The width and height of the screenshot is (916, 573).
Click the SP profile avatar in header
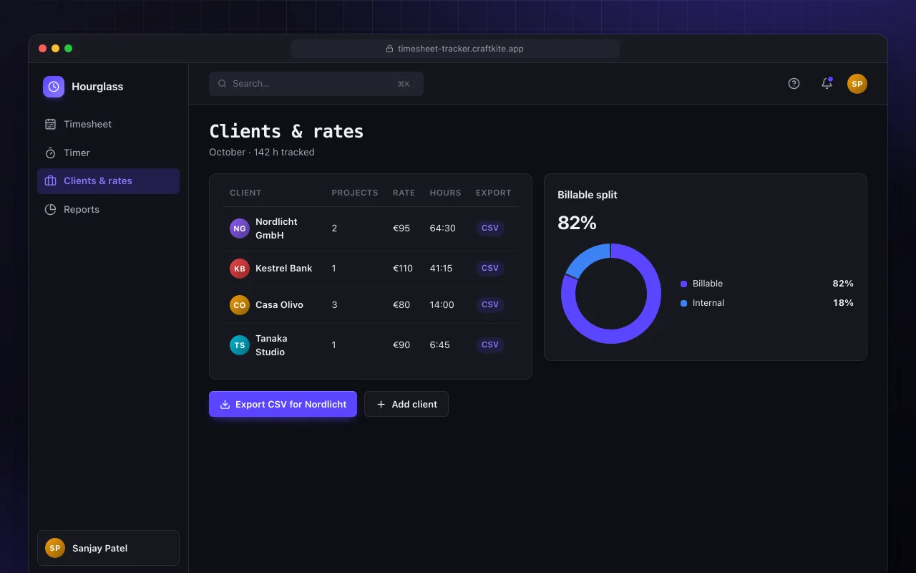(x=857, y=84)
